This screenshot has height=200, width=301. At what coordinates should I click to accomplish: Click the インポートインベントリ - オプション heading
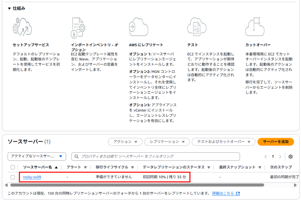click(94, 47)
